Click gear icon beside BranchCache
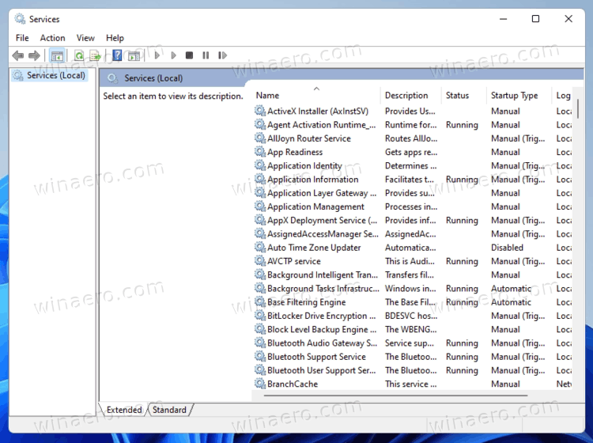The height and width of the screenshot is (443, 593). [260, 384]
